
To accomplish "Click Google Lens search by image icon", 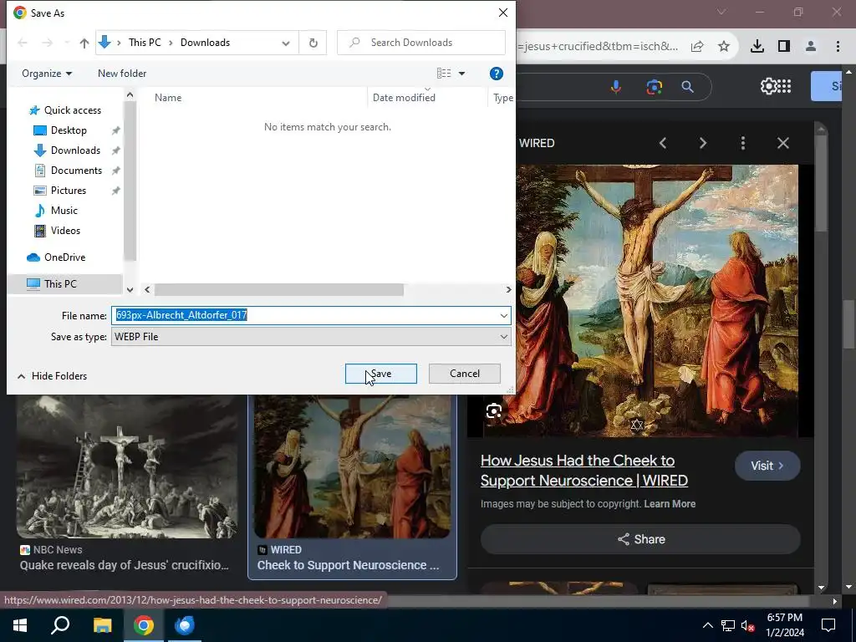I will click(x=654, y=87).
